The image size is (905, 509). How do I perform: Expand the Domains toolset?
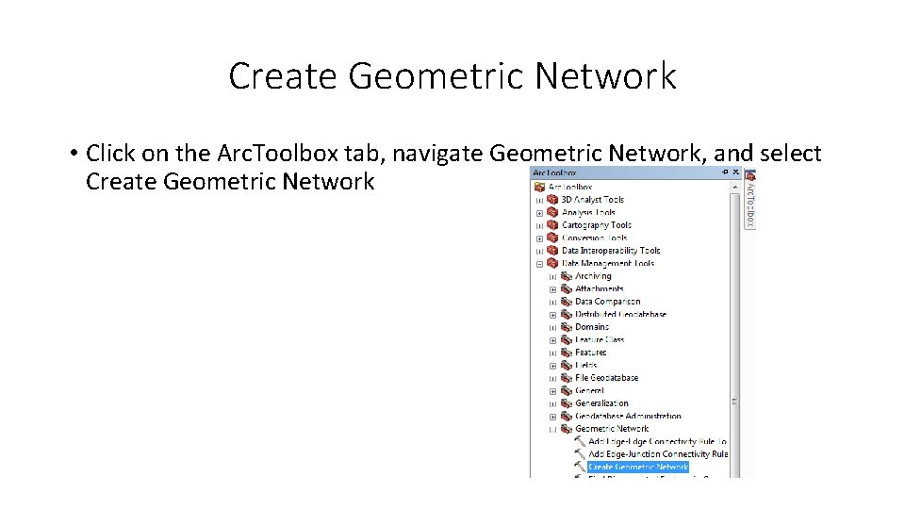tap(553, 328)
